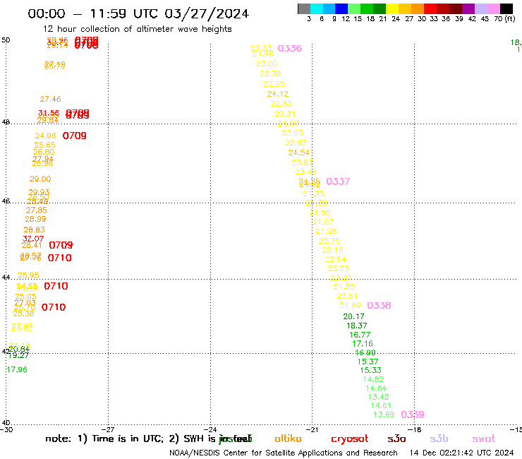522x459 pixels.
Task: Click the '12 hour collection' subtitle
Action: (x=137, y=29)
